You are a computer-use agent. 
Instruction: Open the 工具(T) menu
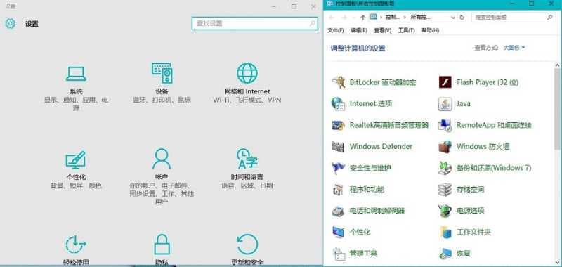point(406,30)
